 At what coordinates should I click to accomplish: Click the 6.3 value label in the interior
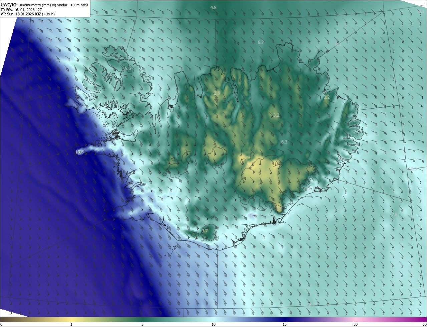tap(284, 142)
